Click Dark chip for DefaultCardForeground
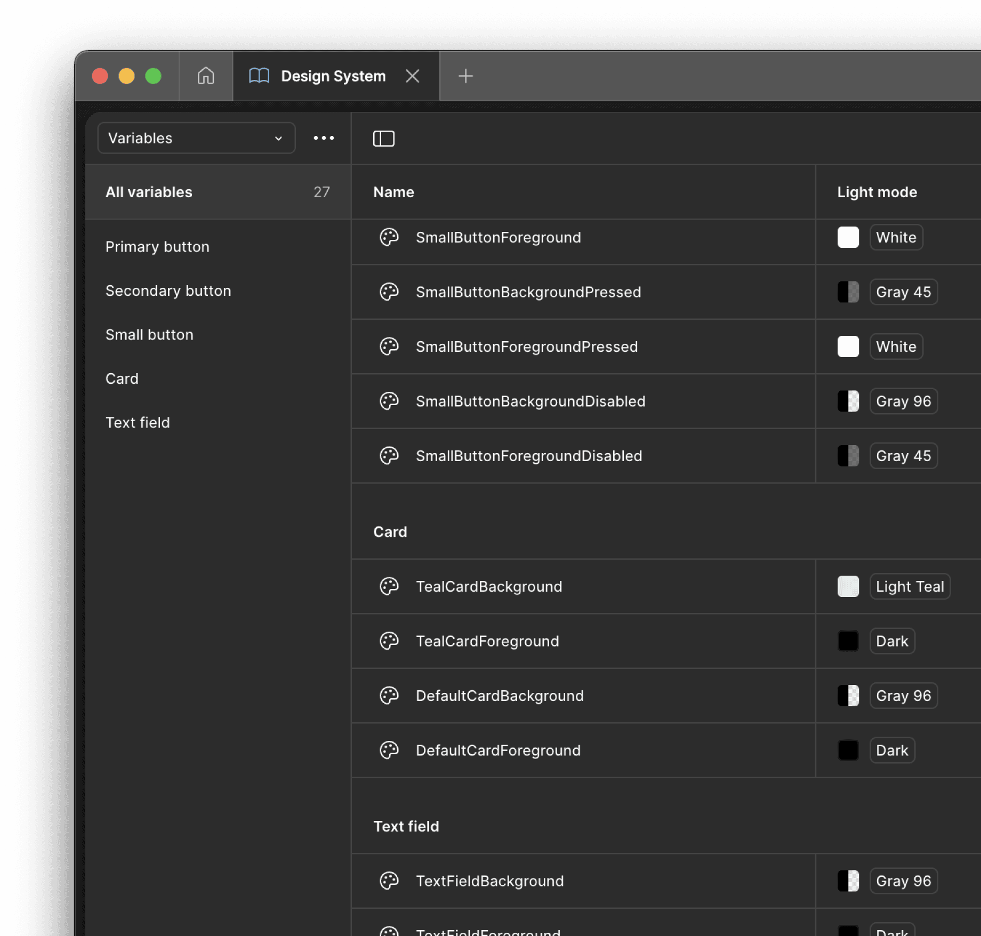 pos(892,750)
